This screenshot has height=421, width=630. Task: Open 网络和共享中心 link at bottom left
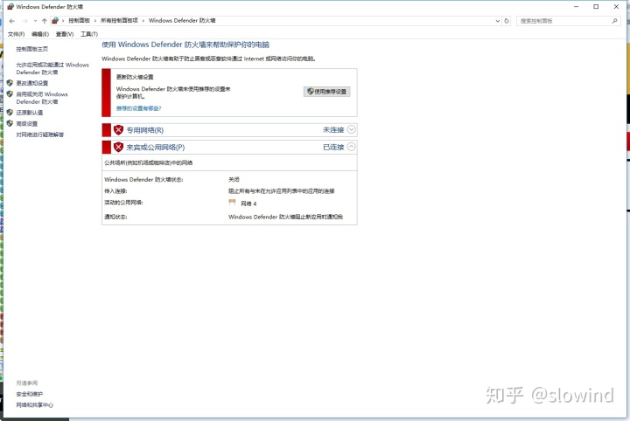[x=34, y=405]
